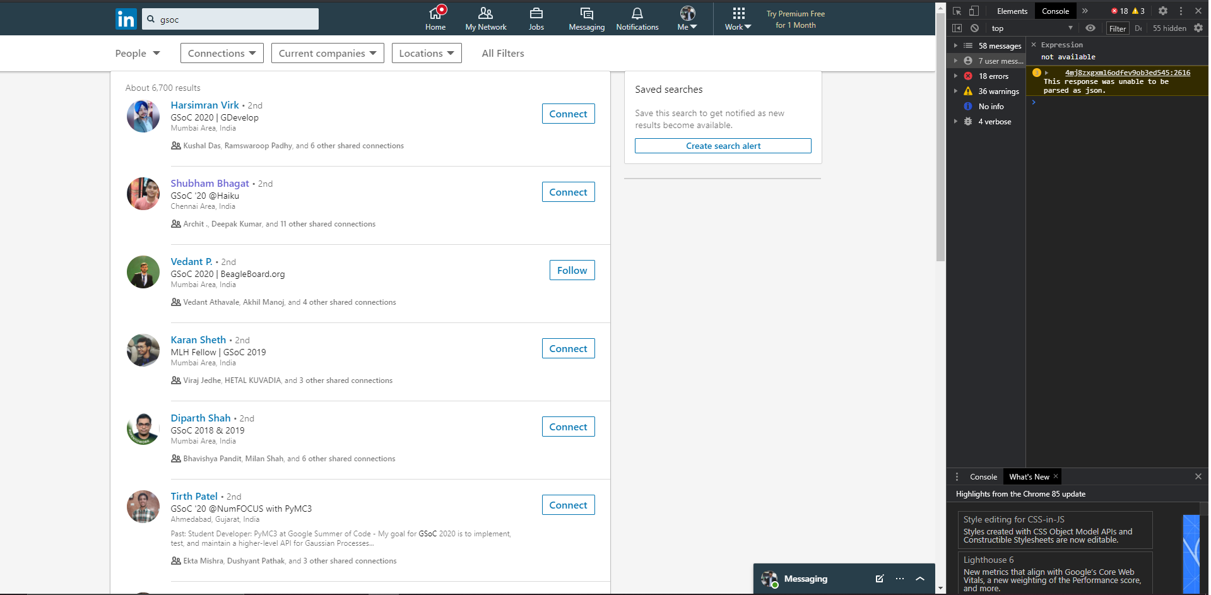This screenshot has width=1211, height=595.
Task: Select the drawer Console tab
Action: click(983, 476)
